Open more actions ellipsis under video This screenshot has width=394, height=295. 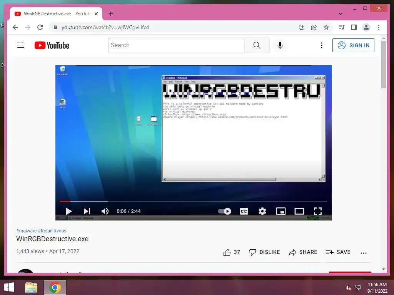363,253
